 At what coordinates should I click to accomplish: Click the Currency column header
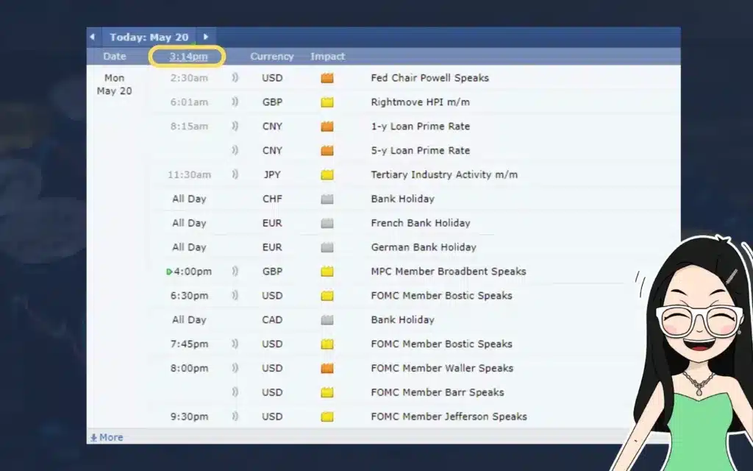pos(272,56)
